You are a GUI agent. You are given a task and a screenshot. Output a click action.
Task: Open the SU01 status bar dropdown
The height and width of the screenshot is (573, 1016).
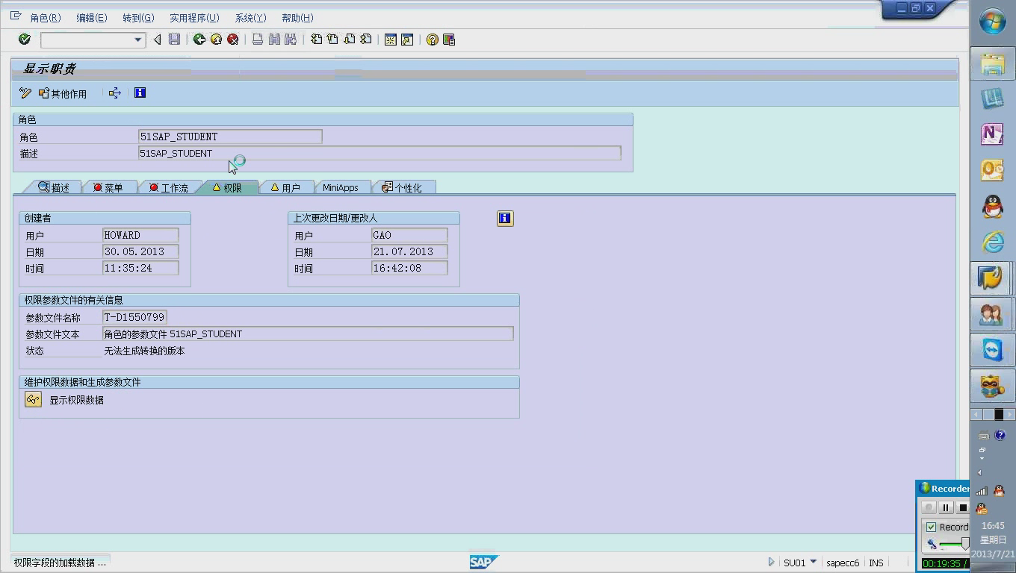click(814, 563)
